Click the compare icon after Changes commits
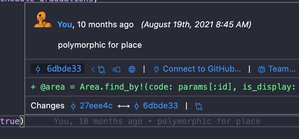The image size is (299, 139). click(x=199, y=106)
